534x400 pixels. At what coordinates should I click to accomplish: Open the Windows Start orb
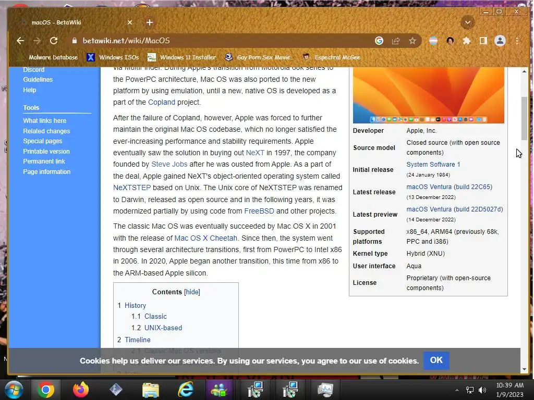(x=14, y=390)
